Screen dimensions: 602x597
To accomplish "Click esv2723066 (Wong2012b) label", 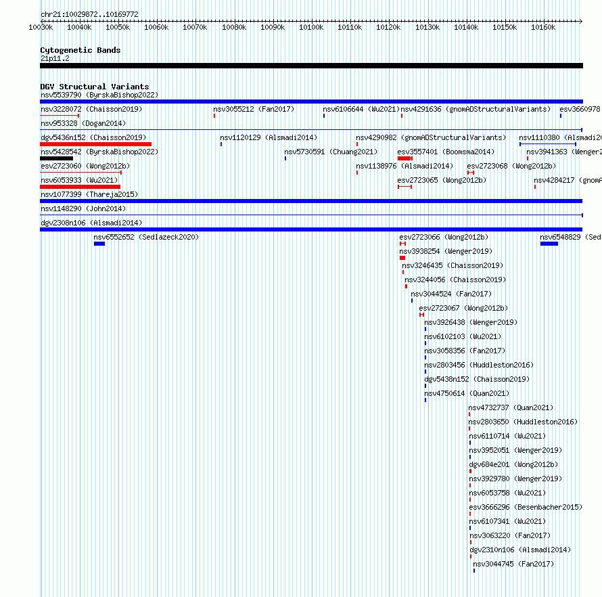I will click(x=444, y=237).
